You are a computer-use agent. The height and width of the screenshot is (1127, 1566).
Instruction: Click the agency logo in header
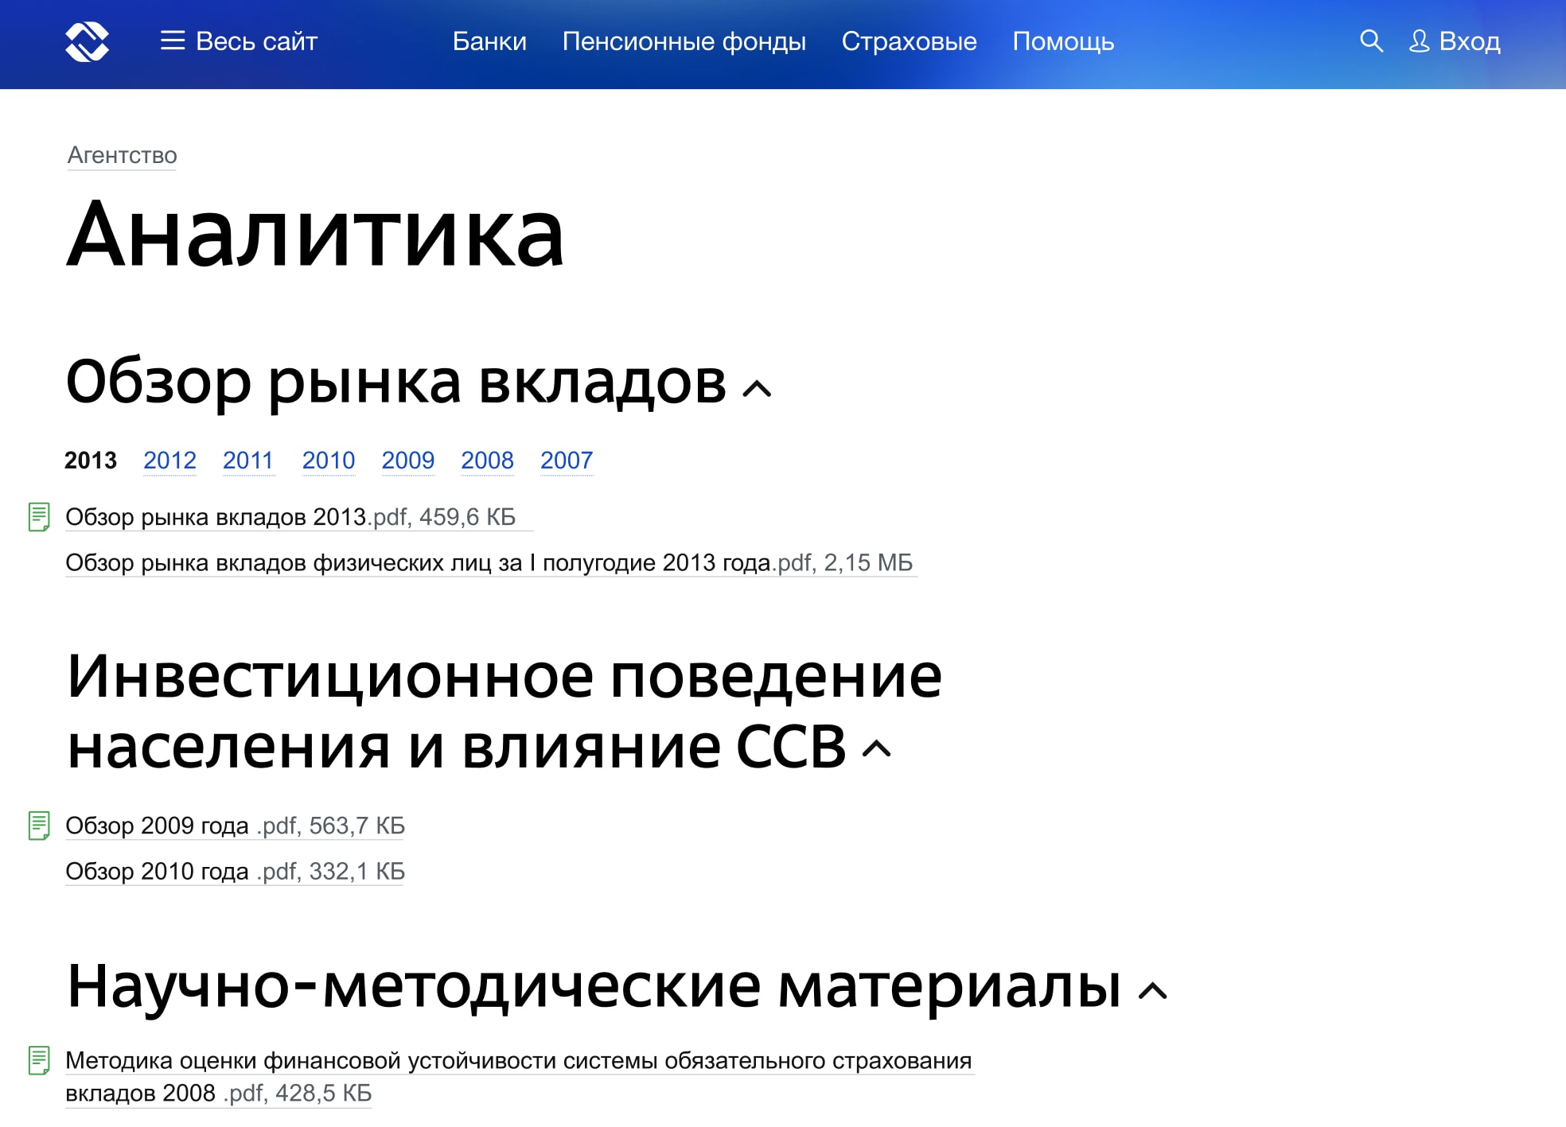pos(87,41)
